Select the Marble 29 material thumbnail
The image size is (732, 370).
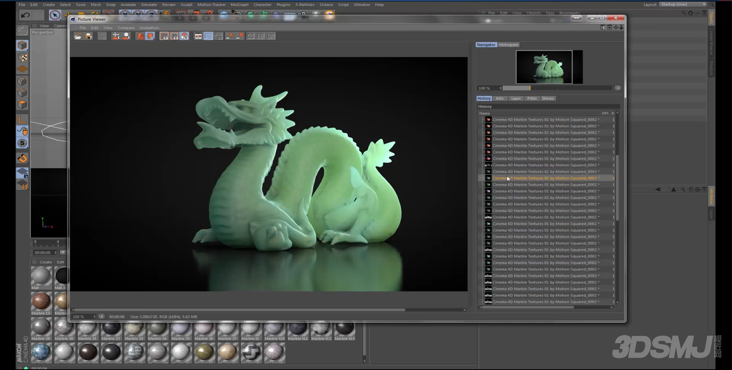41,328
